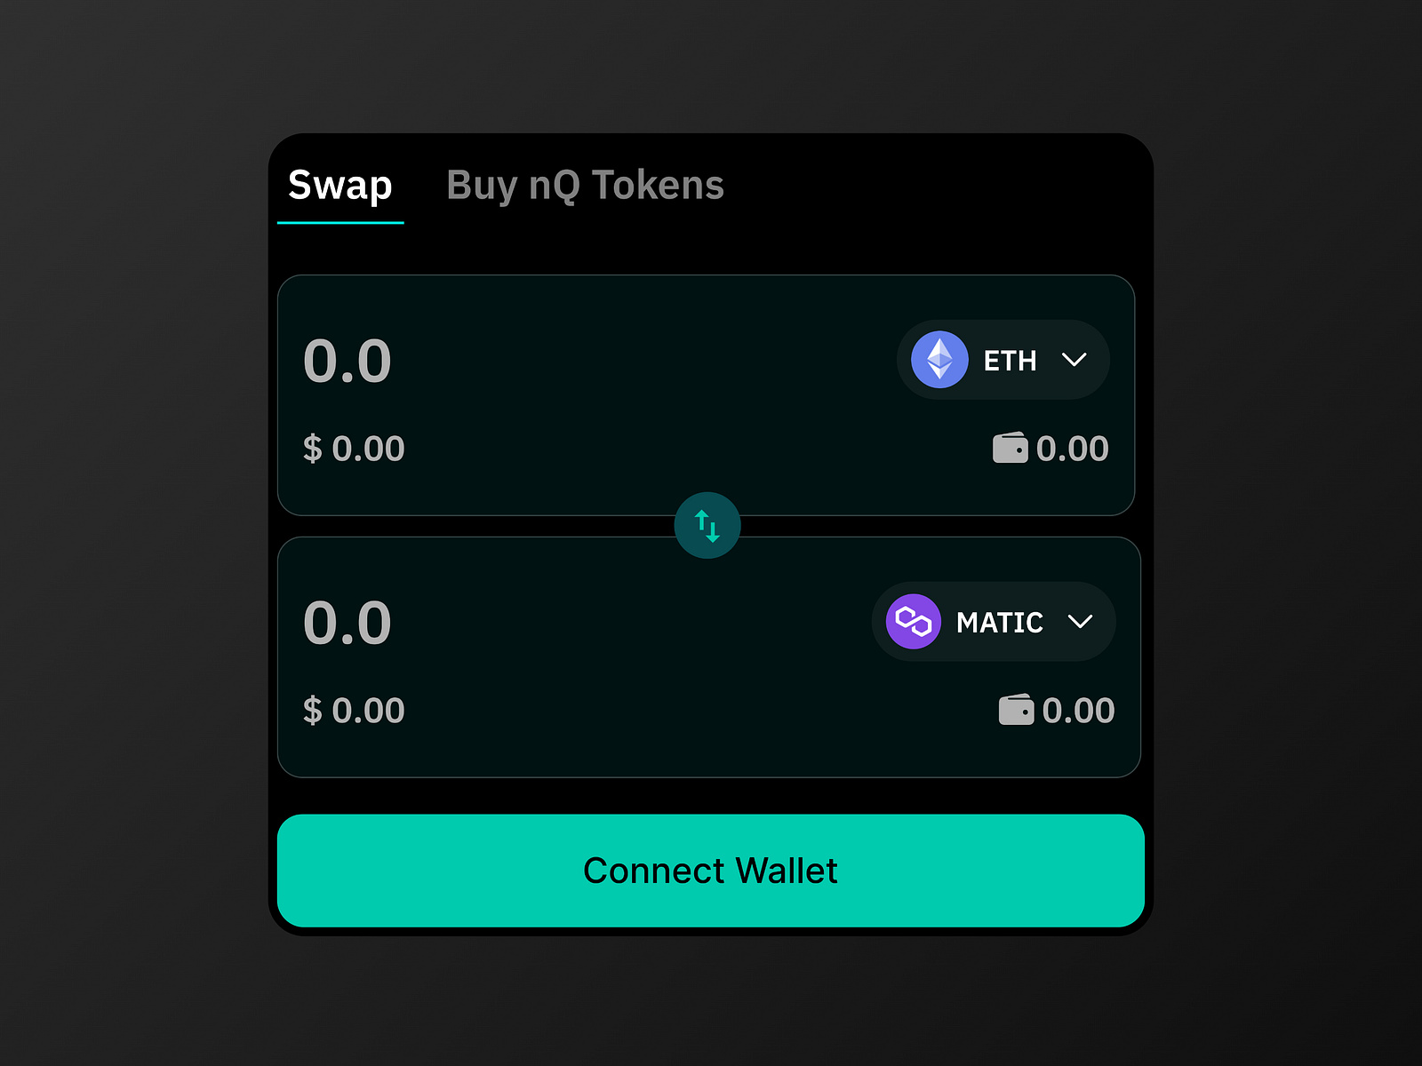This screenshot has width=1422, height=1066.
Task: Click the 0.00 ETH wallet balance text
Action: [x=1074, y=448]
